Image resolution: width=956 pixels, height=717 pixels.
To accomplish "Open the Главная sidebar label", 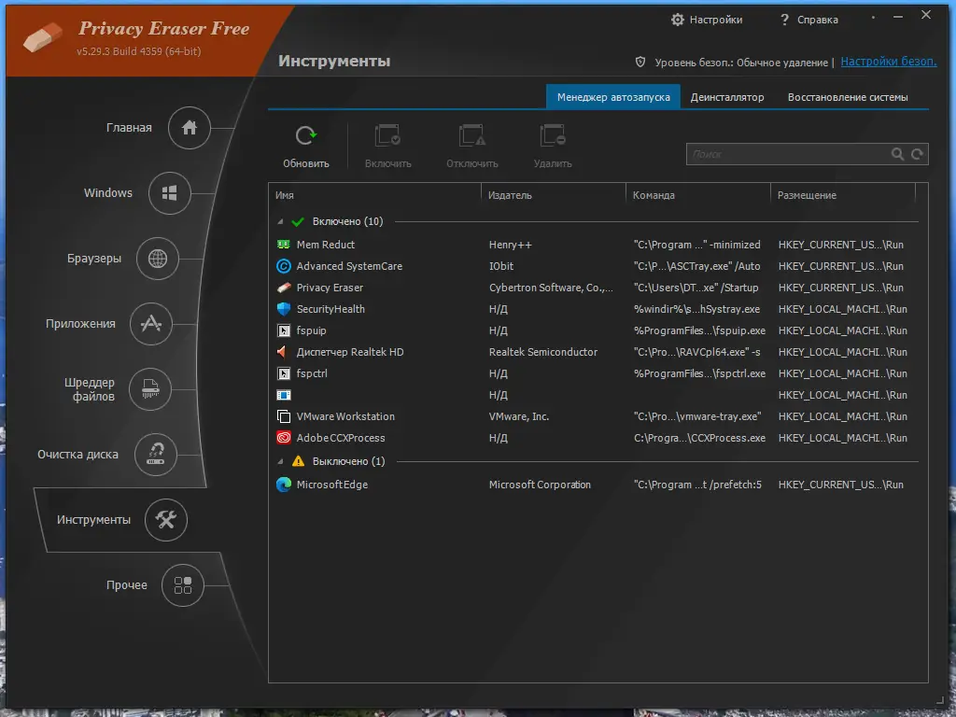I will (129, 127).
